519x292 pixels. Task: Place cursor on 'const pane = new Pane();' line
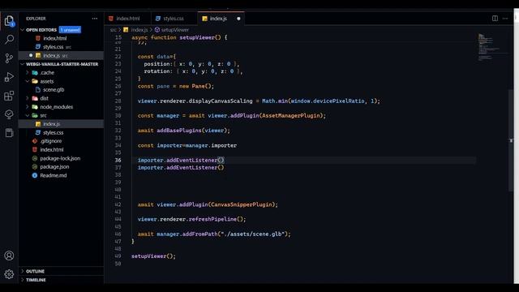pyautogui.click(x=176, y=86)
